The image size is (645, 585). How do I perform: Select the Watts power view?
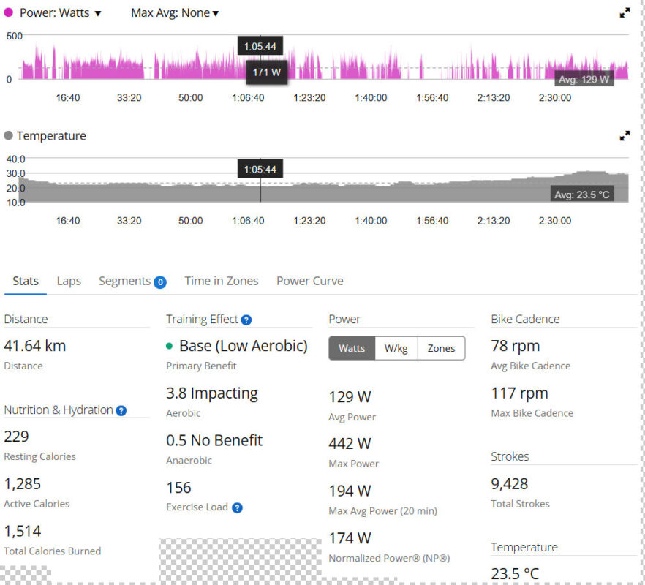pos(352,348)
